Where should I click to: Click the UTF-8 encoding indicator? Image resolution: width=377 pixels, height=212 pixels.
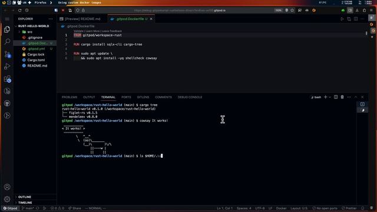coord(260,208)
